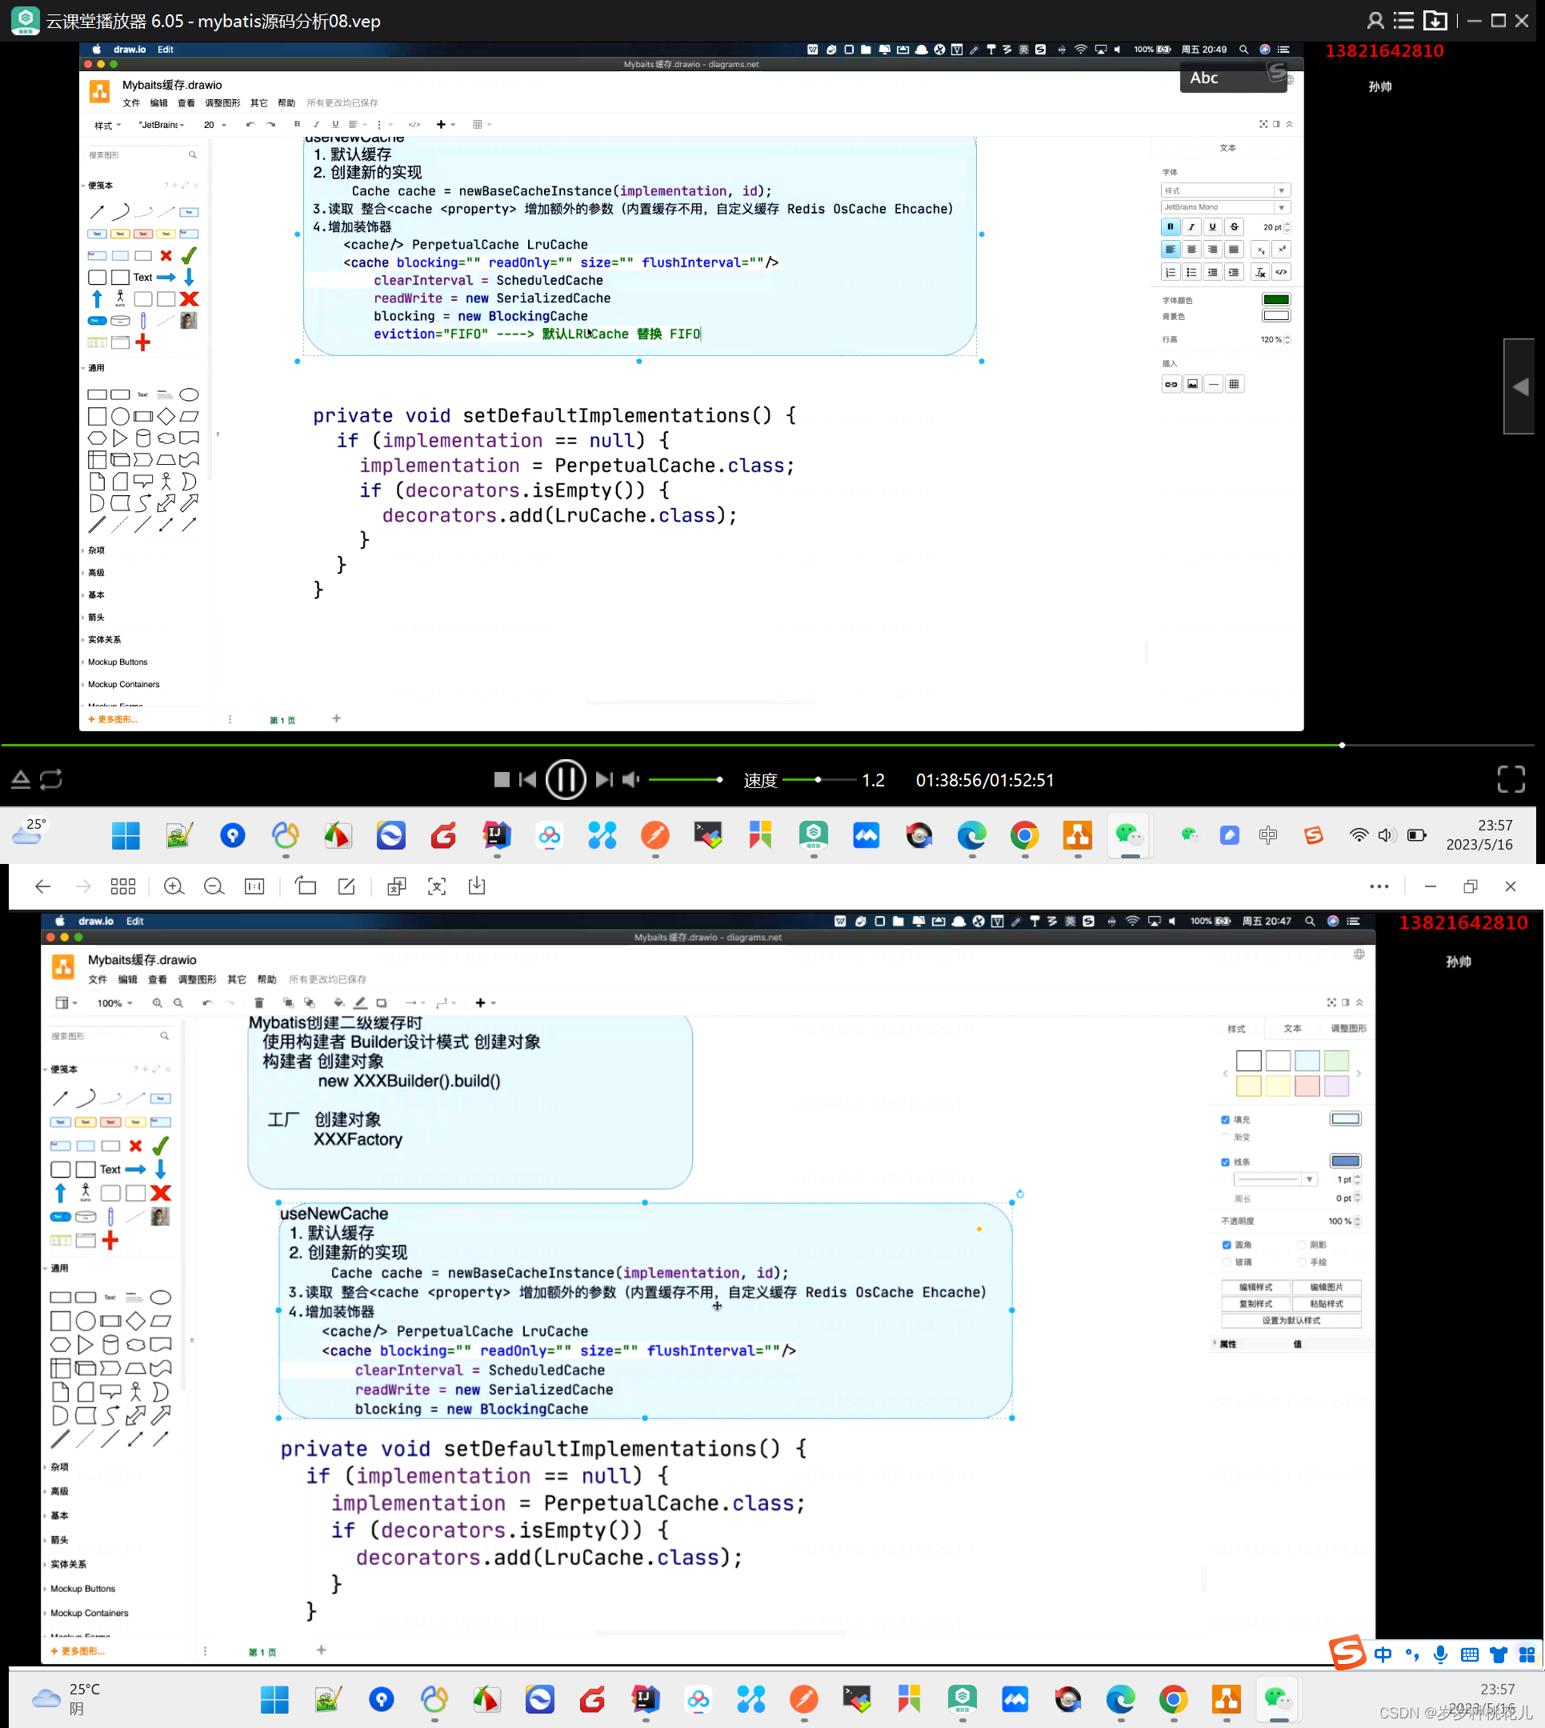Expand the side panel arrow at player's right edge
The height and width of the screenshot is (1728, 1545).
[1519, 386]
